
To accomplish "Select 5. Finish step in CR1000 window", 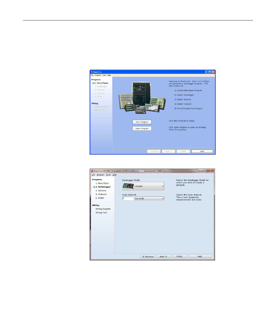I will (x=100, y=198).
